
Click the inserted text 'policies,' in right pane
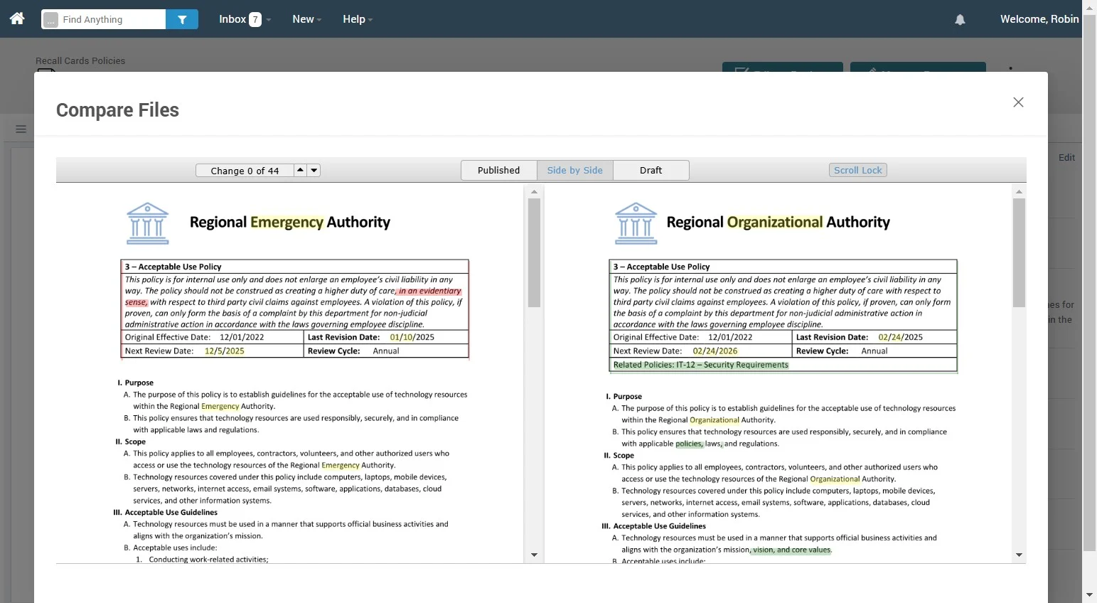click(689, 444)
